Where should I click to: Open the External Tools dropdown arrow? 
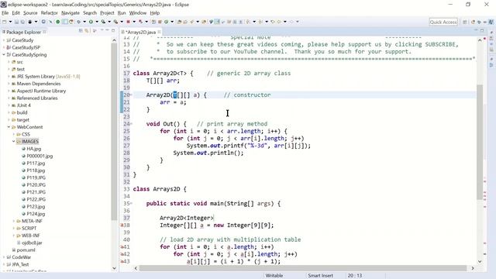[x=122, y=22]
